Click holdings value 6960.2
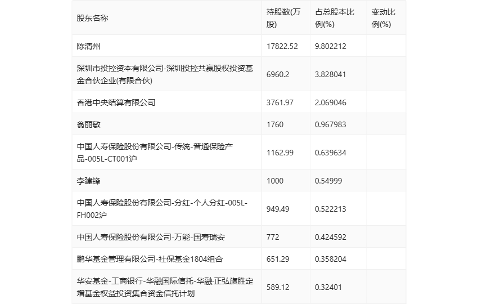Screen dimensions: 478x304 tap(278, 74)
